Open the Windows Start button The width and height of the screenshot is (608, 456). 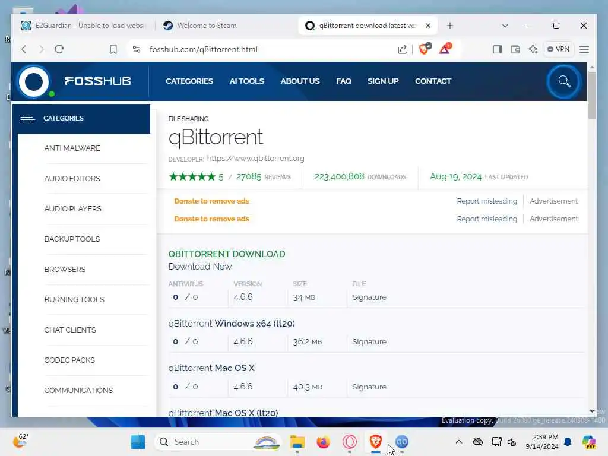coord(138,442)
